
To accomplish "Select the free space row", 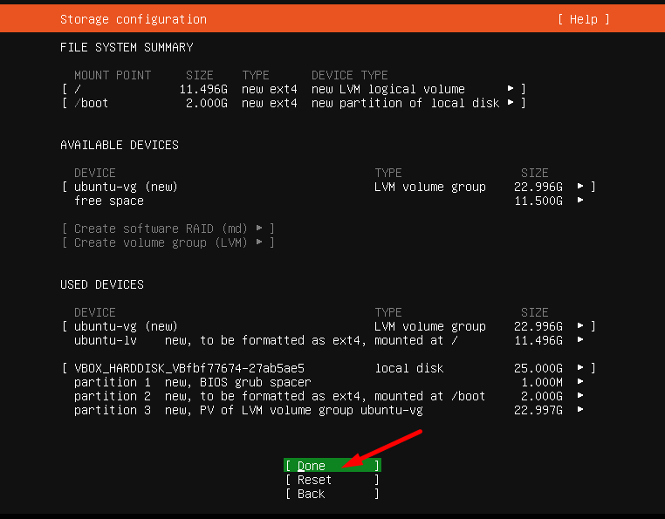I will click(x=329, y=201).
